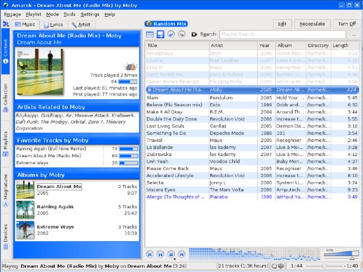Screen dimensions: 363x272
Task: Click the MusicBrainz icon beside the cover art
Action: pos(131,67)
